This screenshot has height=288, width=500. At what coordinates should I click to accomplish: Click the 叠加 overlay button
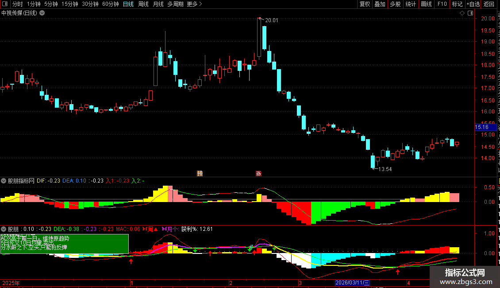point(380,4)
